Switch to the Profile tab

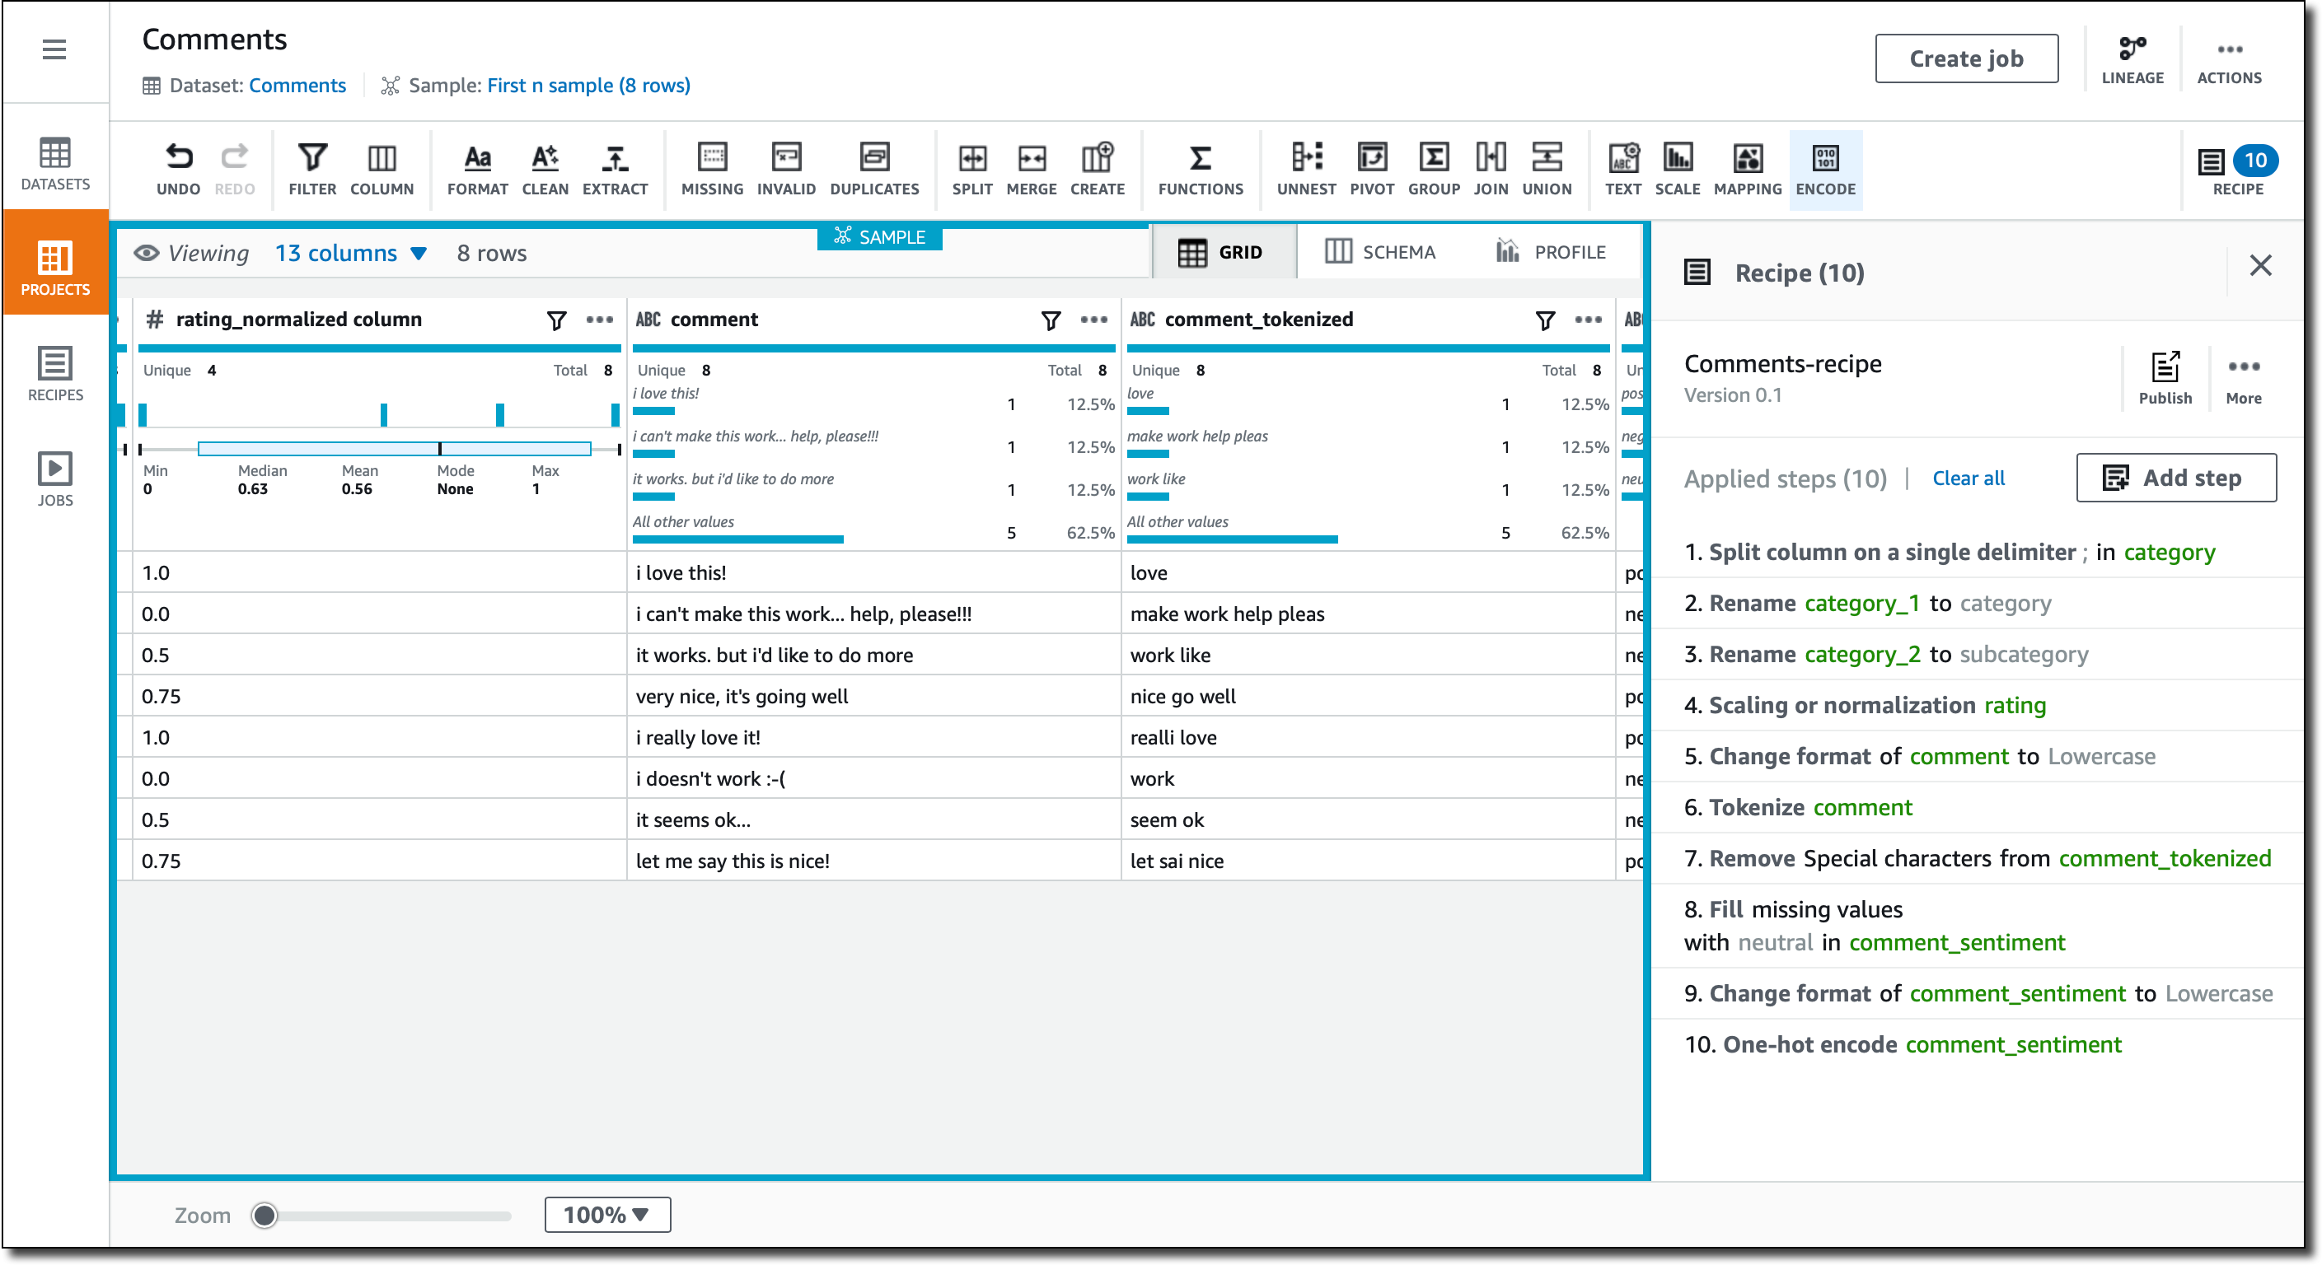(1551, 252)
